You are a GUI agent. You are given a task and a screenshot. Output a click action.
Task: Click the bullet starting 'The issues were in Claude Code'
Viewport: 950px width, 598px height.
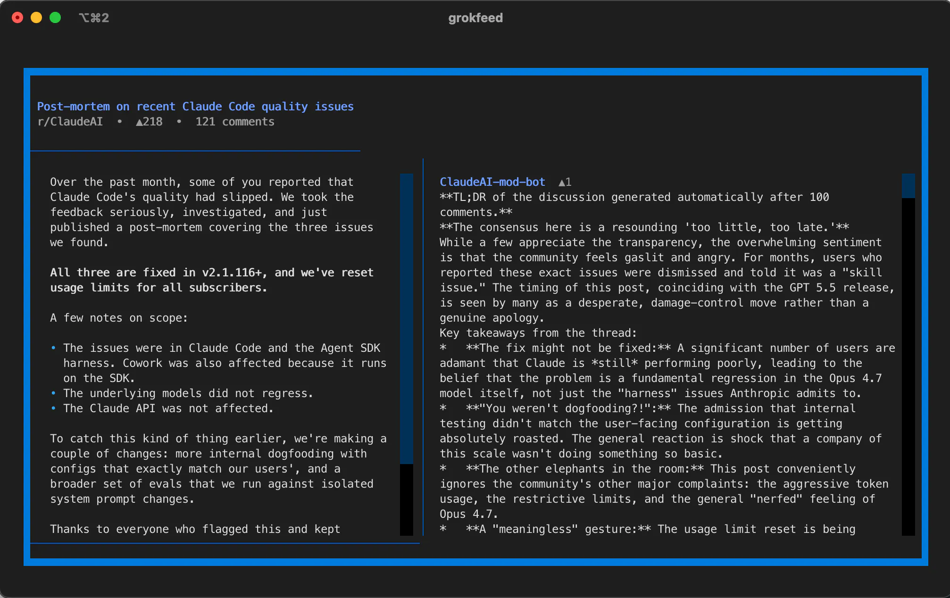(225, 363)
